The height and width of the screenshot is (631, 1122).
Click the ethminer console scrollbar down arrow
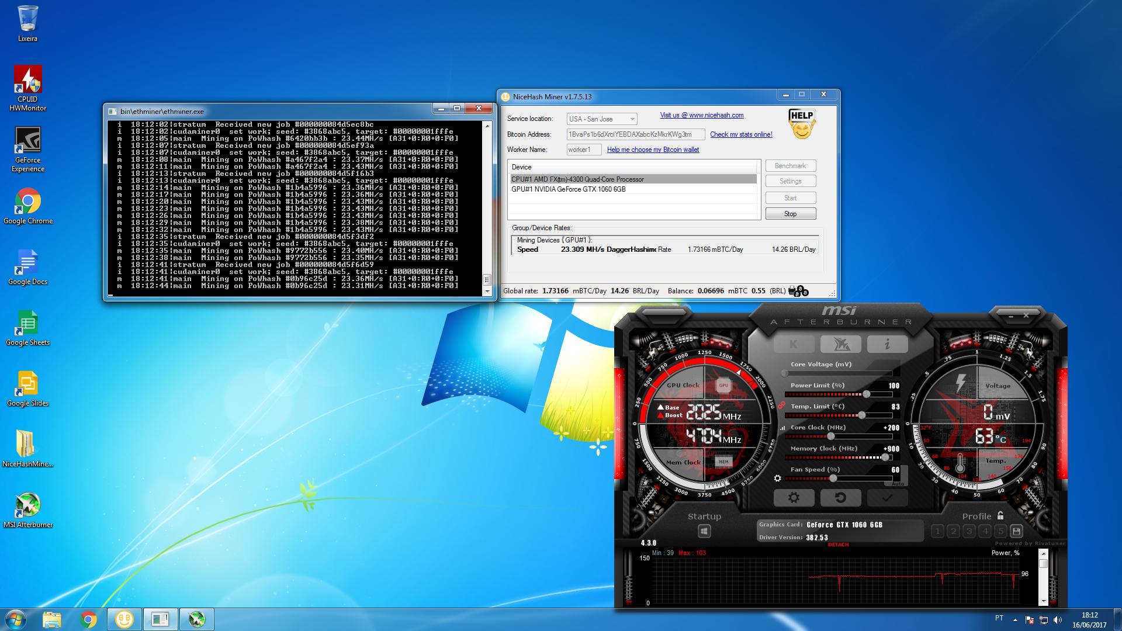pyautogui.click(x=487, y=292)
